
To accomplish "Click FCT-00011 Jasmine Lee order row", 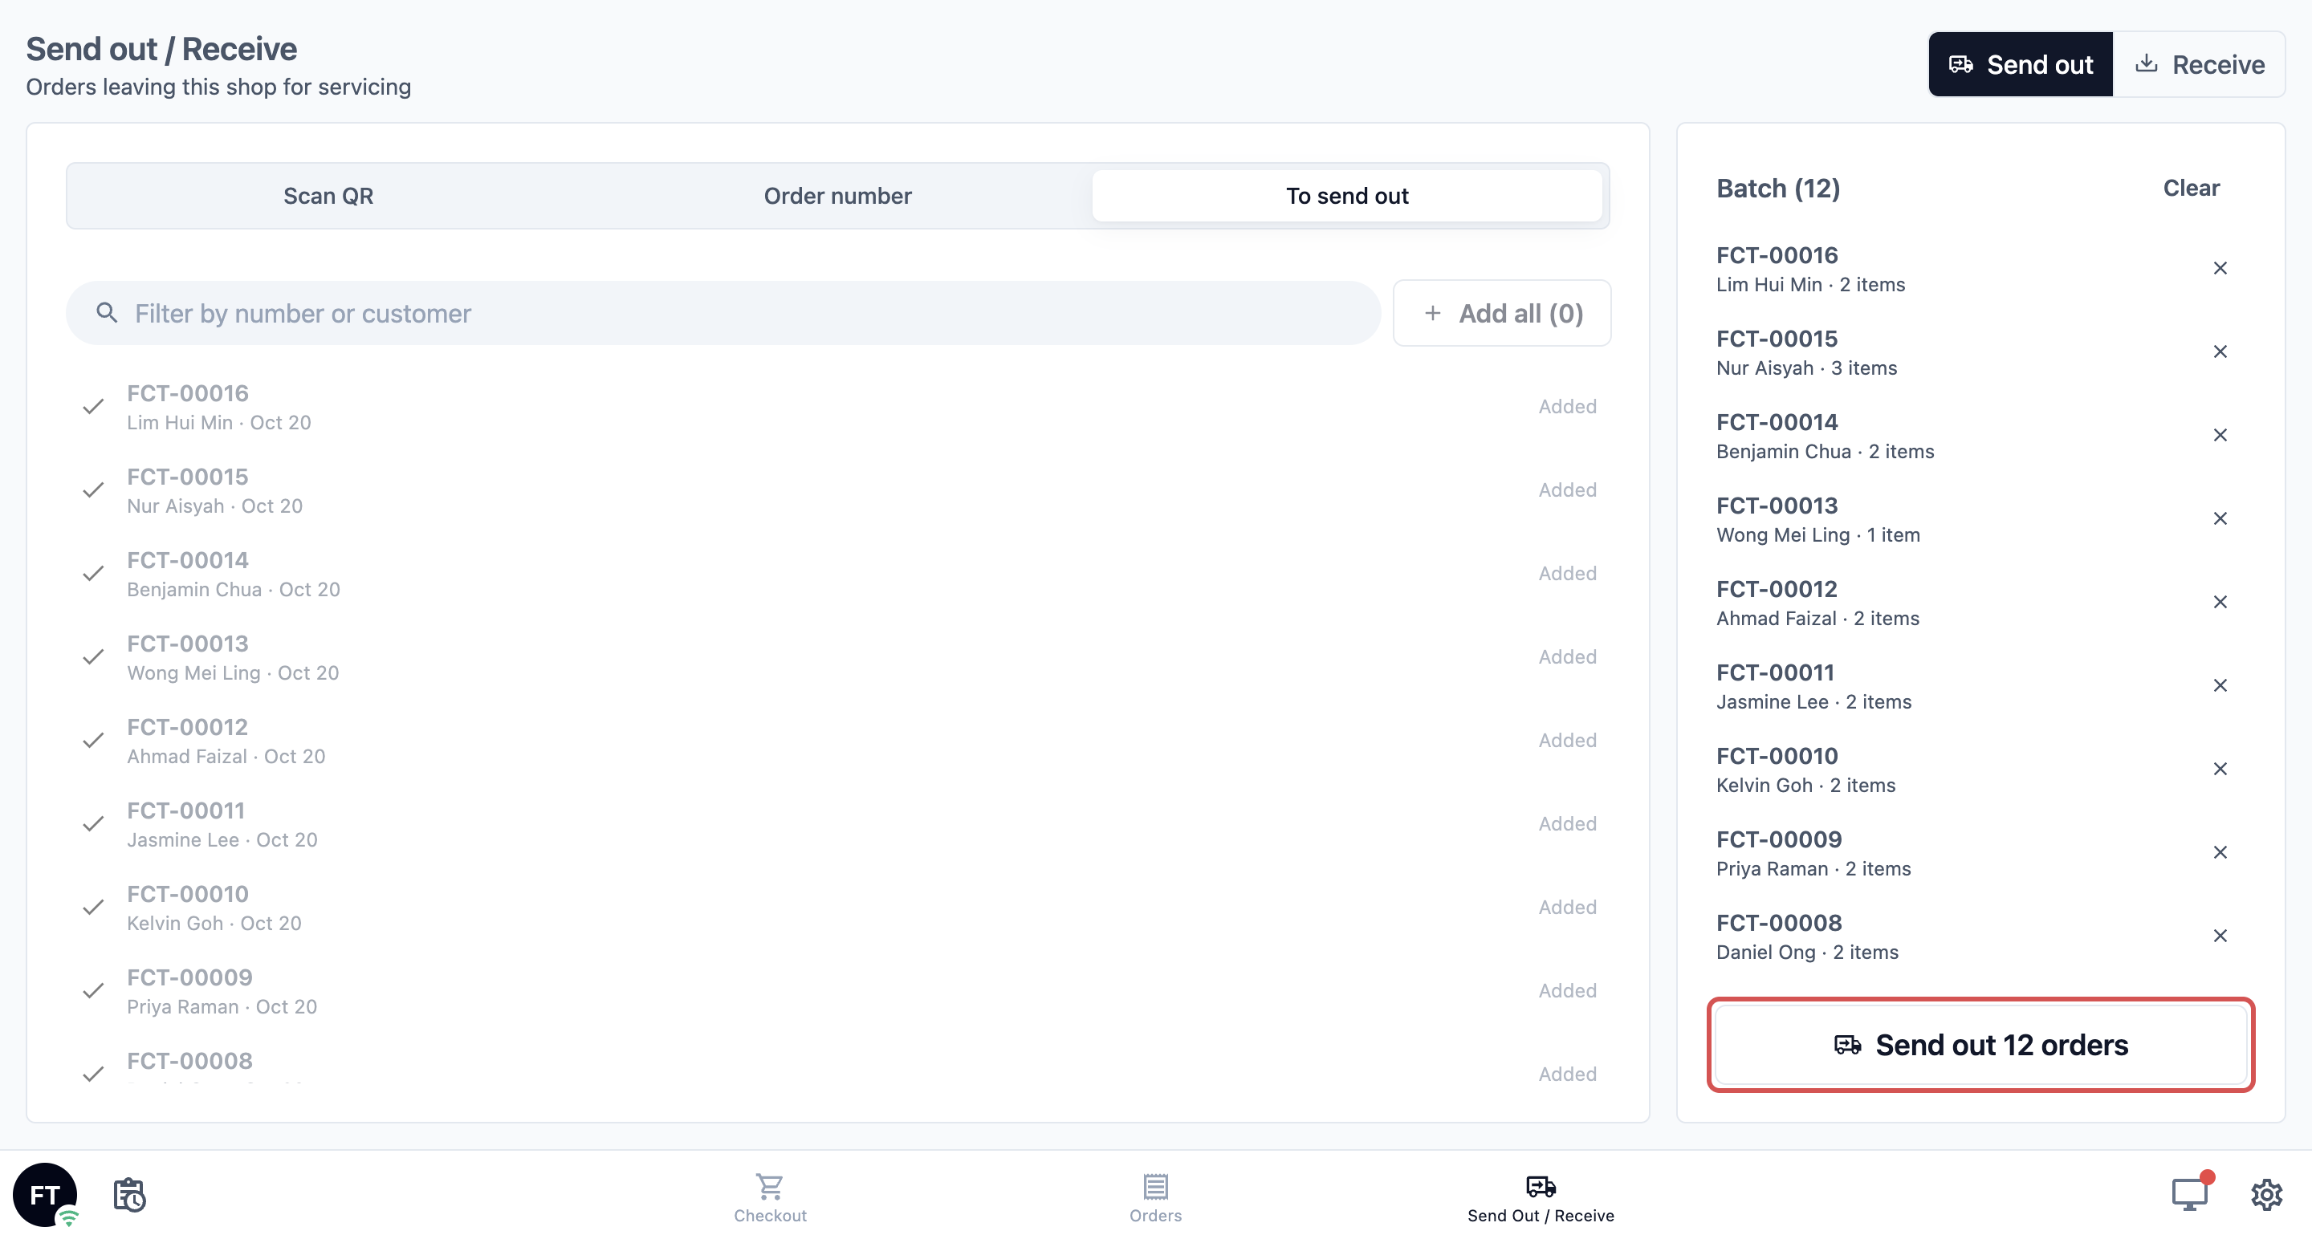I will [x=837, y=824].
